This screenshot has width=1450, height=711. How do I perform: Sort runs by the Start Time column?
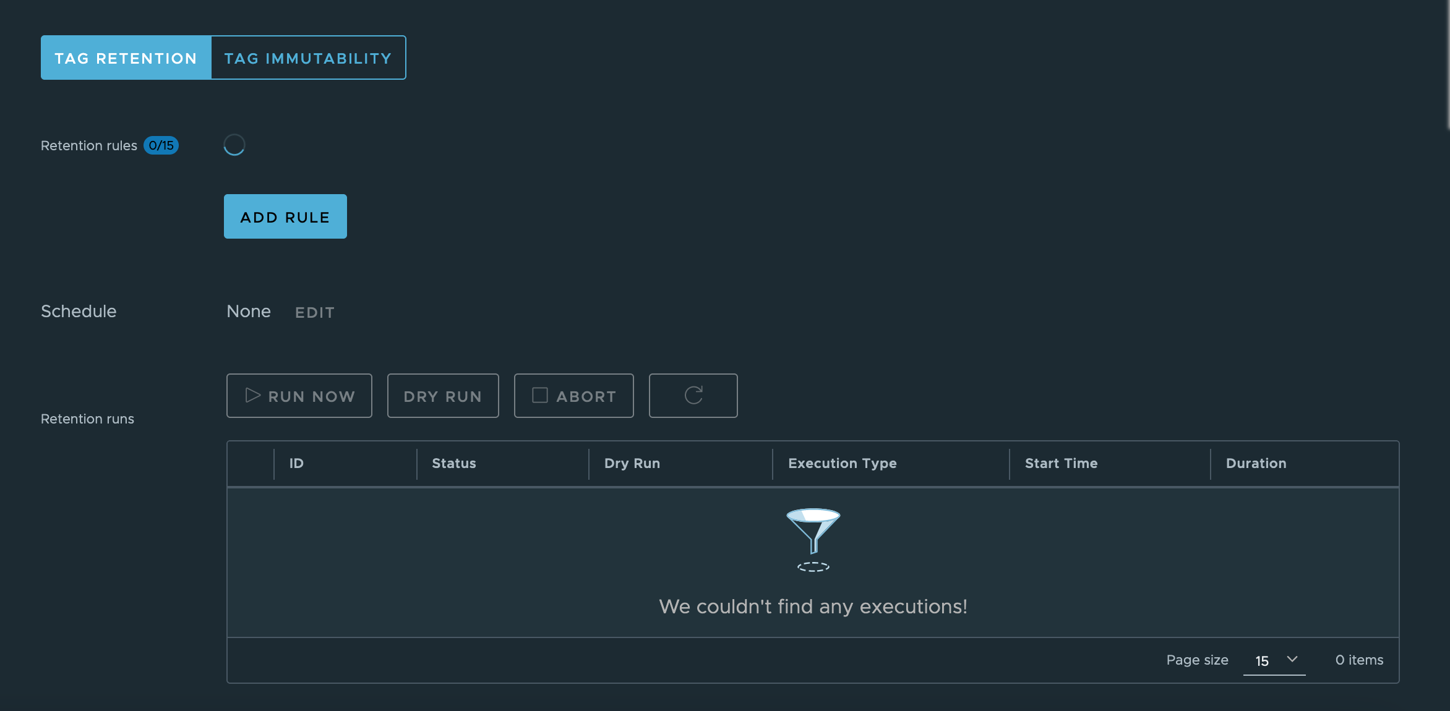[1061, 463]
